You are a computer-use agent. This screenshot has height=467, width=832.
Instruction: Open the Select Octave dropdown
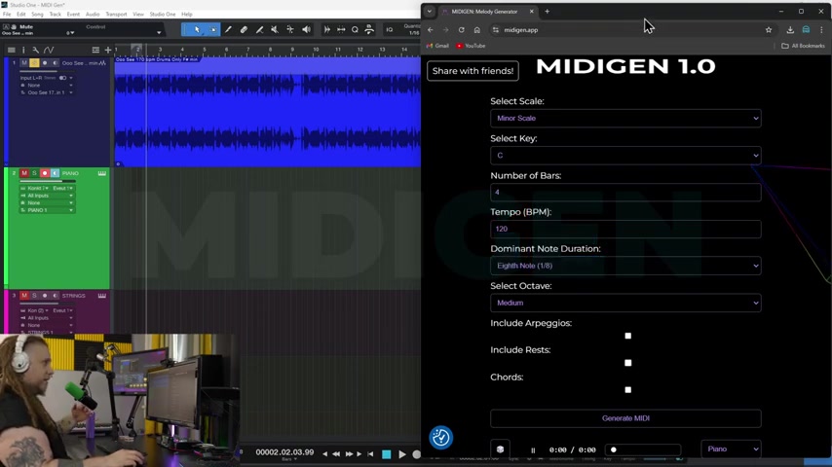(625, 303)
